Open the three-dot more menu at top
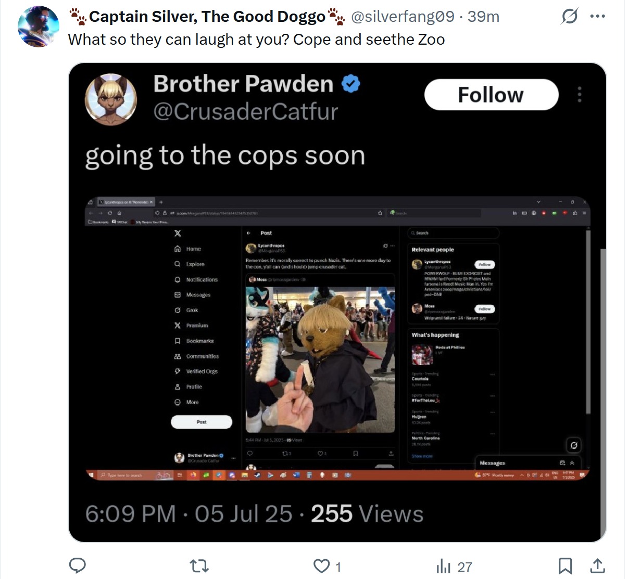The height and width of the screenshot is (579, 628). [597, 17]
